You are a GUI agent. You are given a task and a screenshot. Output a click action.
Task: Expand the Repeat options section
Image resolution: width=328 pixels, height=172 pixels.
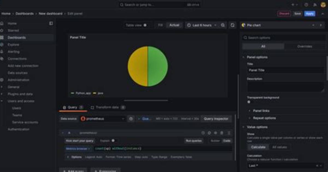[264, 118]
